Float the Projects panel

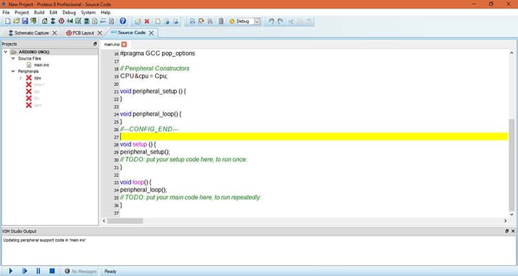(x=95, y=44)
